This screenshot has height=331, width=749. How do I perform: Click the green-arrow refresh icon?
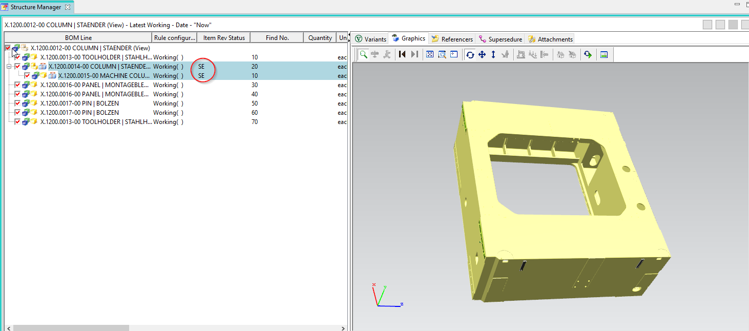pyautogui.click(x=588, y=54)
